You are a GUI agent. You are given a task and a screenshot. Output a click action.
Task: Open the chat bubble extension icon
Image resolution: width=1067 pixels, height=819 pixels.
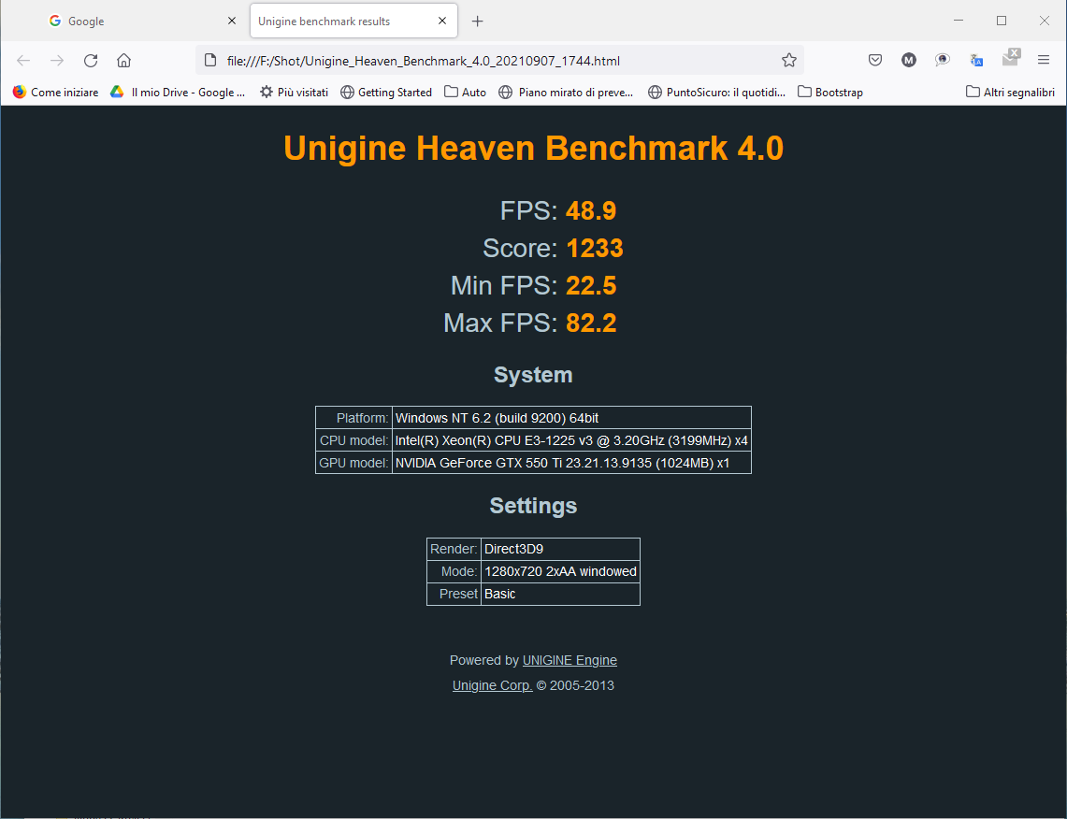[942, 61]
